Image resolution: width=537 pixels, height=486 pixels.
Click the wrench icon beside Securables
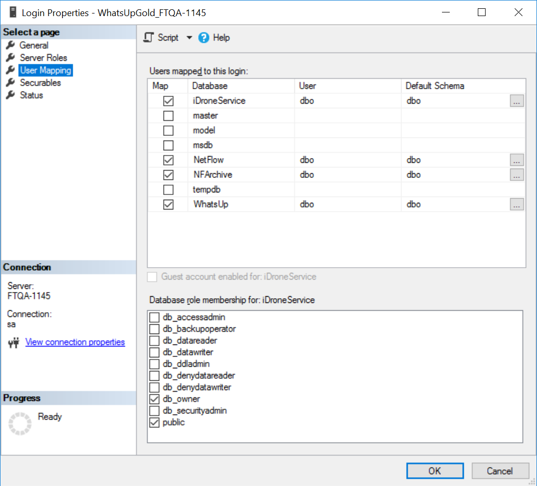tap(10, 82)
